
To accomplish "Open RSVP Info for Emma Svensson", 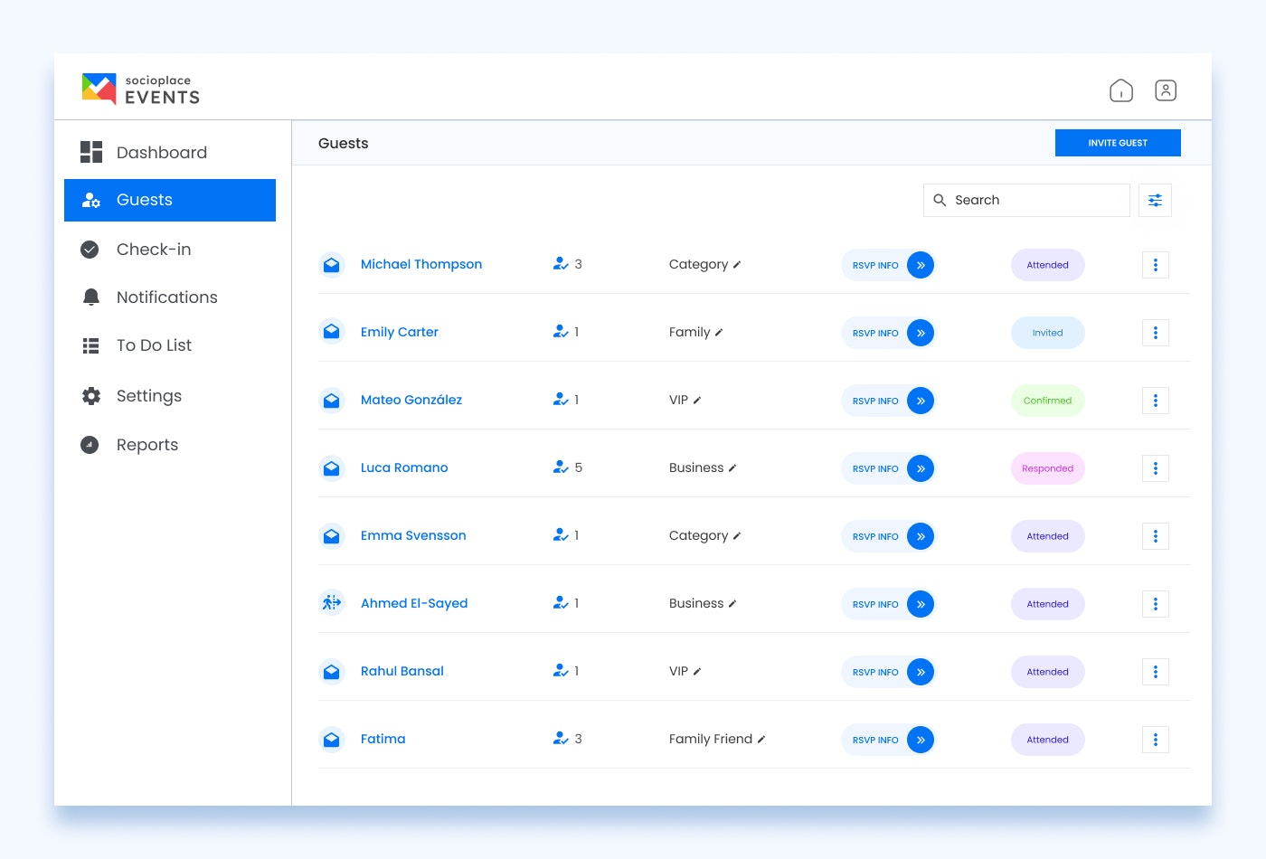I will (888, 536).
